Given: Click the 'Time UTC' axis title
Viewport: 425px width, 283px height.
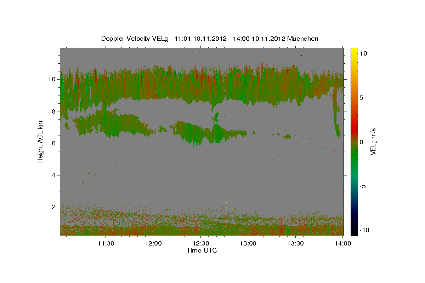Looking at the screenshot, I should pos(202,250).
